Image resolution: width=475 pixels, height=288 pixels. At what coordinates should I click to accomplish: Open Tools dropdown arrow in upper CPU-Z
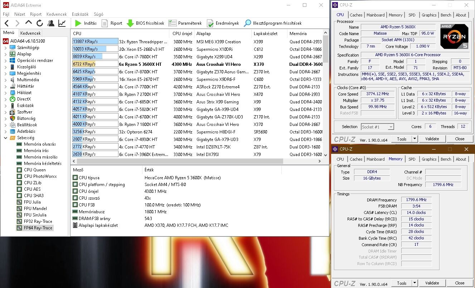point(415,139)
